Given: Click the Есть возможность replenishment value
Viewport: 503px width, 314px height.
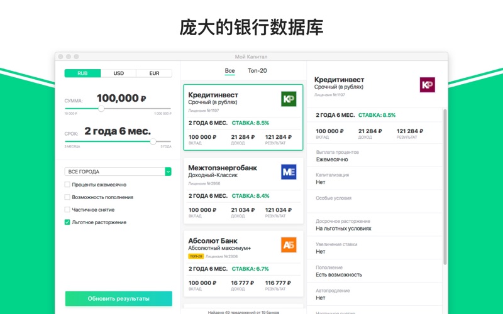Looking at the screenshot, I should [x=339, y=274].
